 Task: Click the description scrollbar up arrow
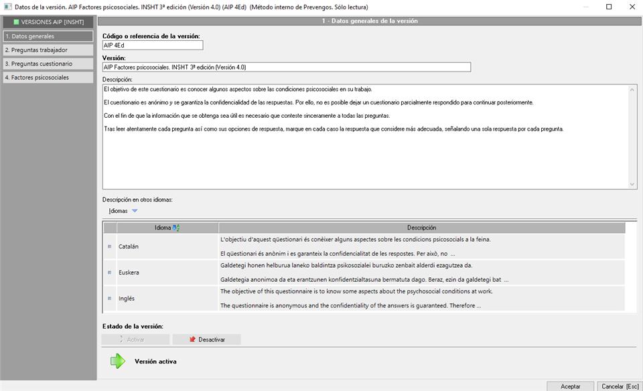tap(632, 89)
